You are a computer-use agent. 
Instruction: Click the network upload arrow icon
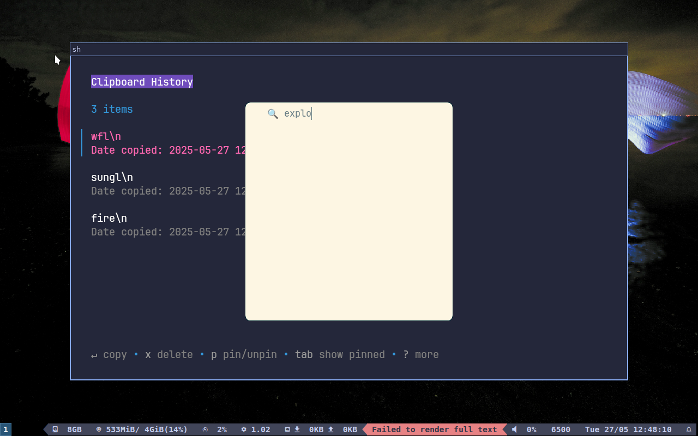tap(330, 429)
